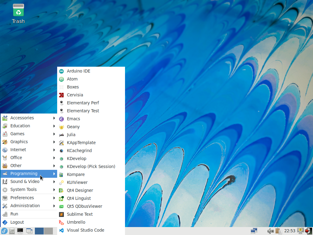The width and height of the screenshot is (313, 235).
Task: Open the Atom editor entry
Action: [x=91, y=79]
